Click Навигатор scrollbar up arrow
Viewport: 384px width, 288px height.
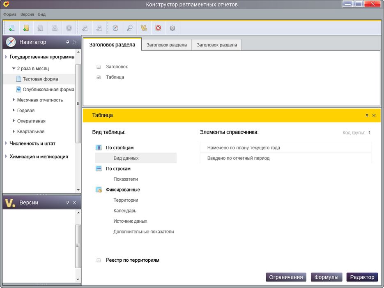pyautogui.click(x=78, y=52)
